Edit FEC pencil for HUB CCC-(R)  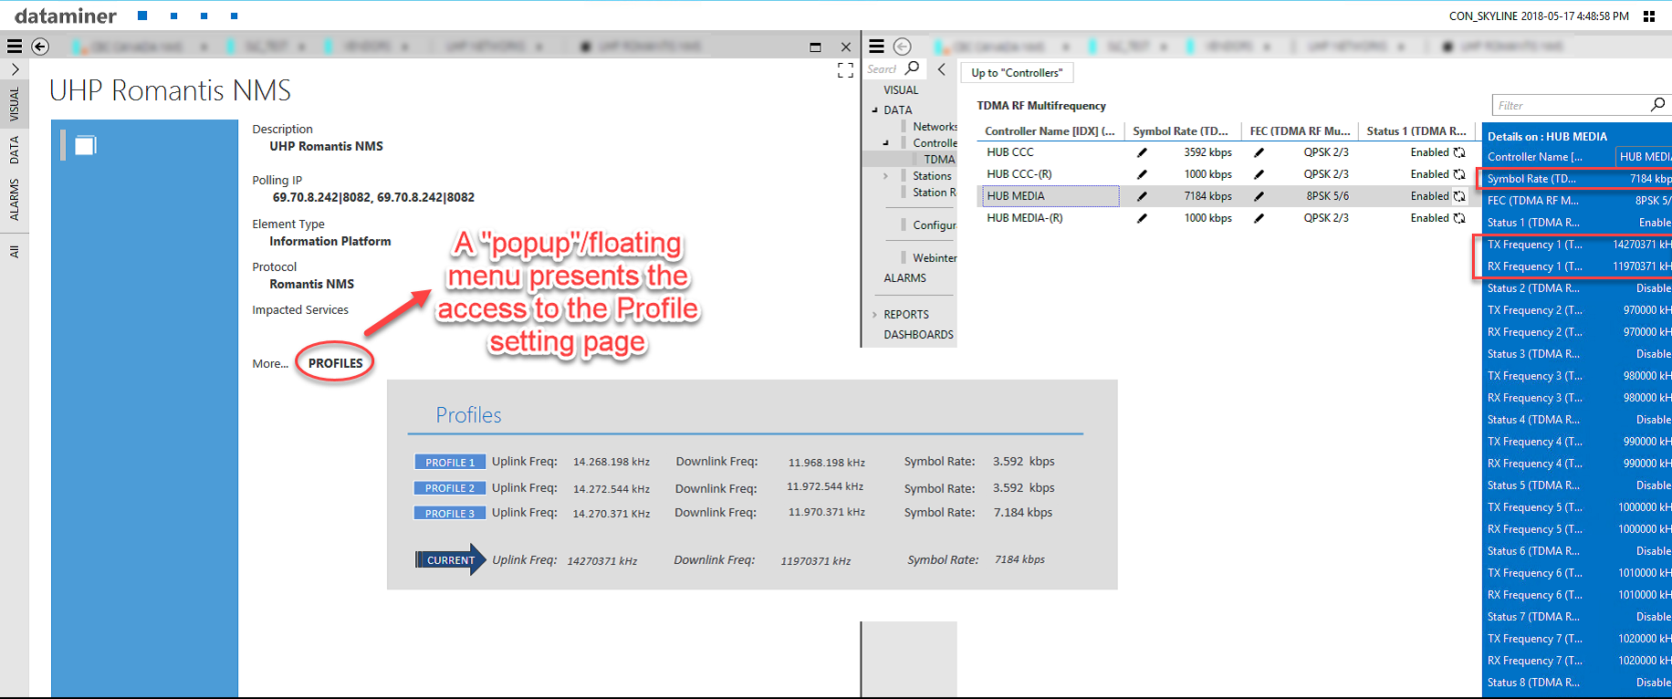pos(1259,174)
